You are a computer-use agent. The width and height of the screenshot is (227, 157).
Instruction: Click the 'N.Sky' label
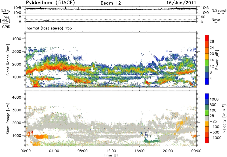(x=5, y=10)
